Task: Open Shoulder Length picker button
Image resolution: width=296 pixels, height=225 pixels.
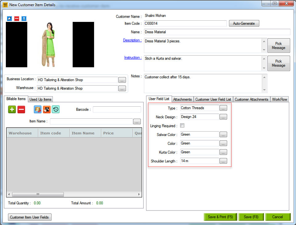Action: point(223,161)
